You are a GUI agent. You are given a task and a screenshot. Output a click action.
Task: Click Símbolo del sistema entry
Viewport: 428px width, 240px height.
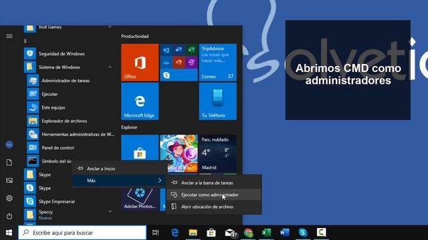pyautogui.click(x=49, y=161)
